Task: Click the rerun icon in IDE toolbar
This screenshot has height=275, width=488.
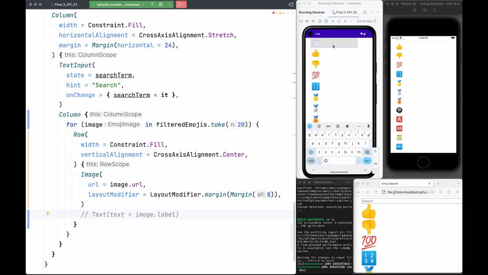Action: point(152,5)
